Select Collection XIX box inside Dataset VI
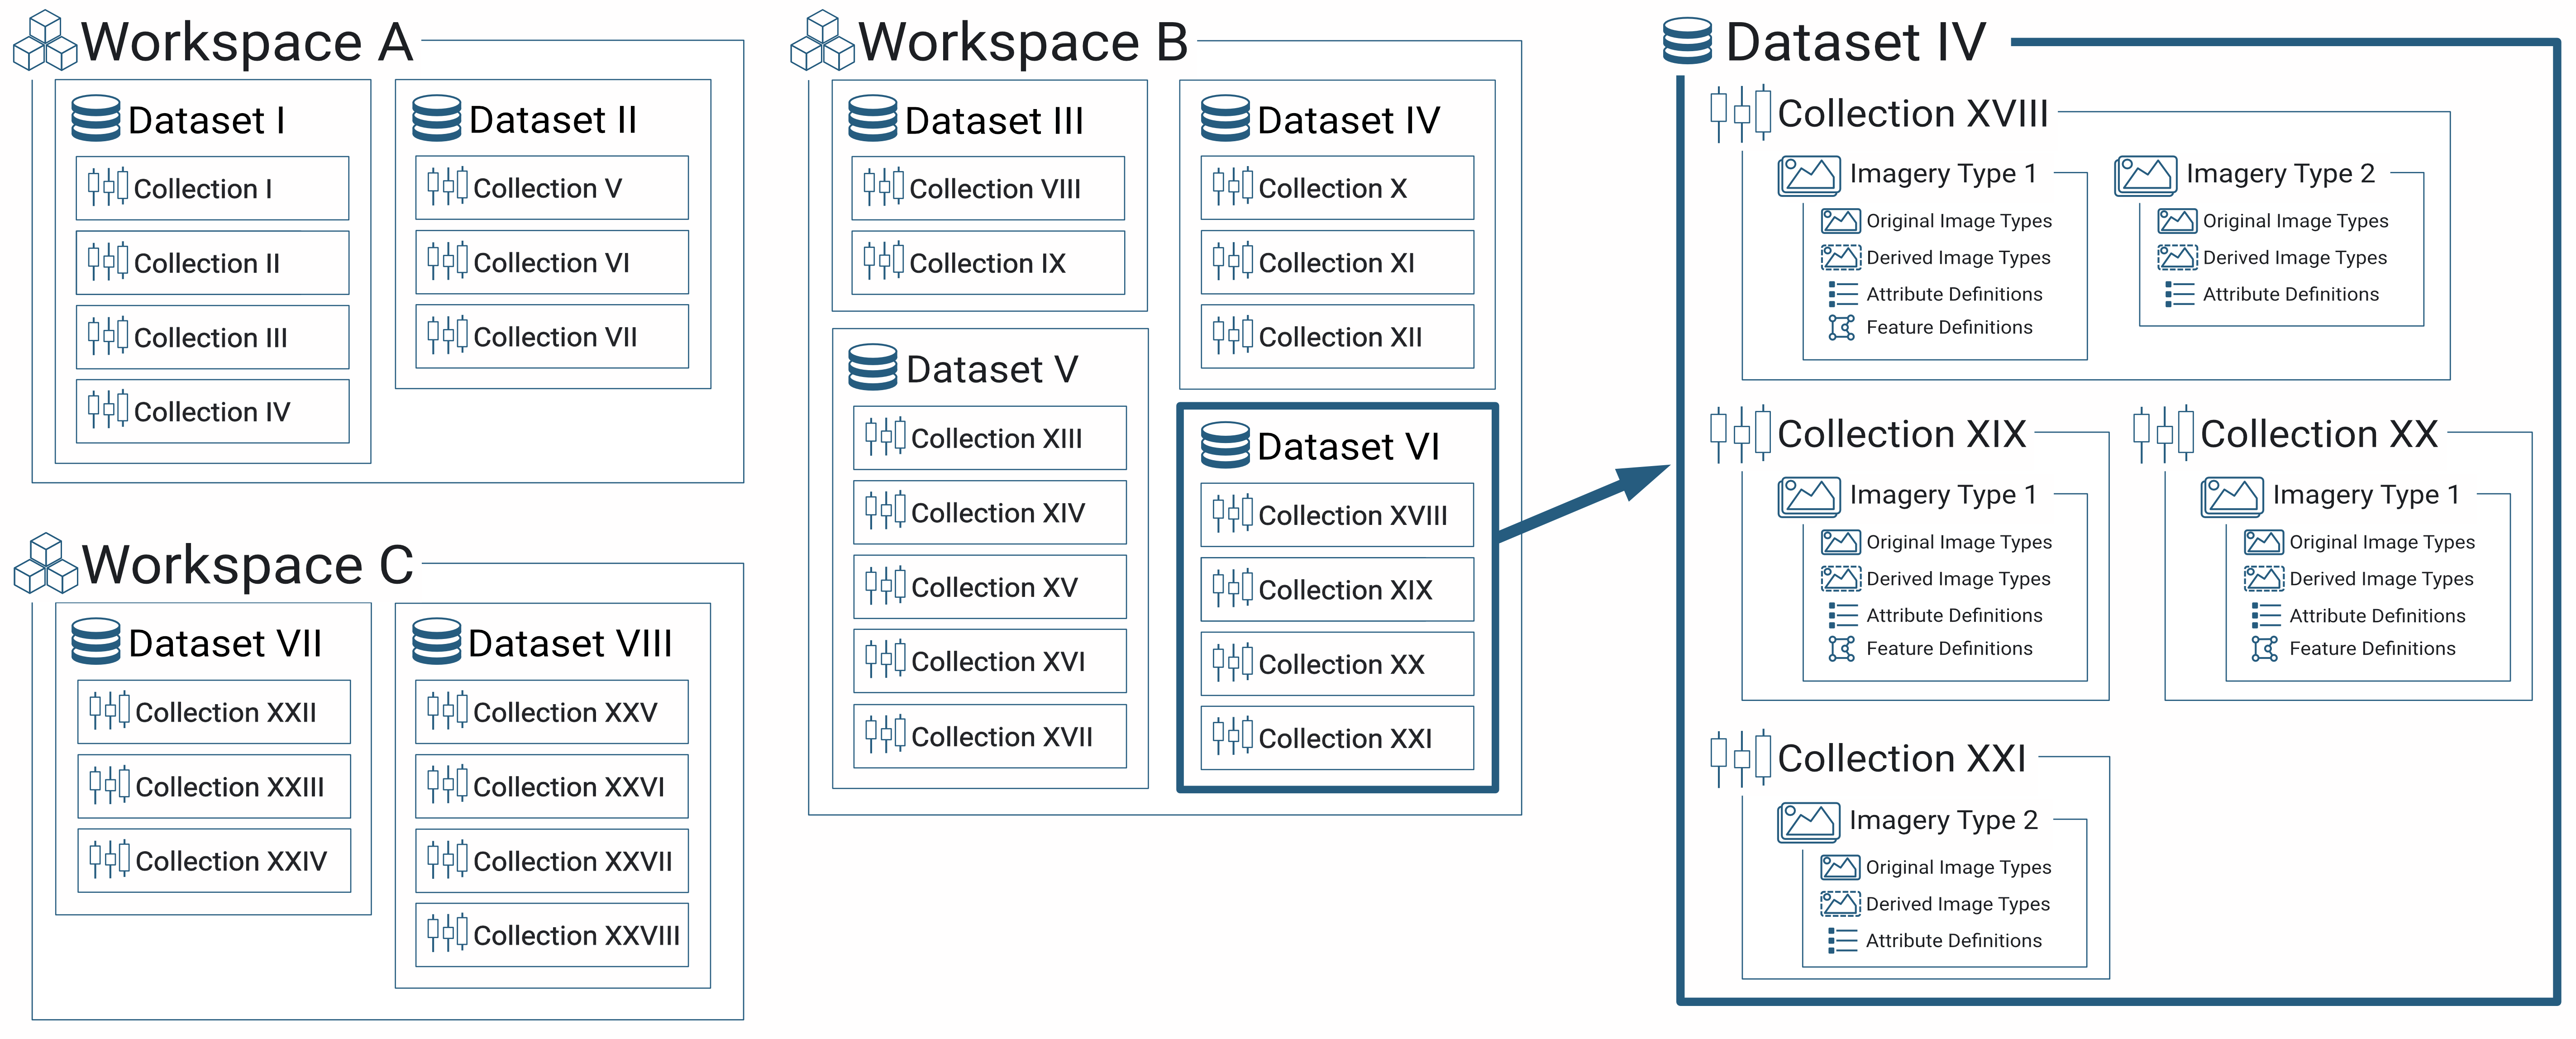The image size is (2576, 1039). click(1337, 589)
